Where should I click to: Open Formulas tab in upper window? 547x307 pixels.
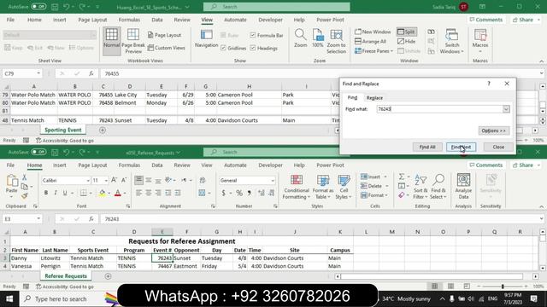[x=129, y=20]
